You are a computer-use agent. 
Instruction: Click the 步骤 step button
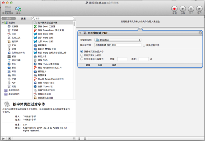(x=183, y=9)
